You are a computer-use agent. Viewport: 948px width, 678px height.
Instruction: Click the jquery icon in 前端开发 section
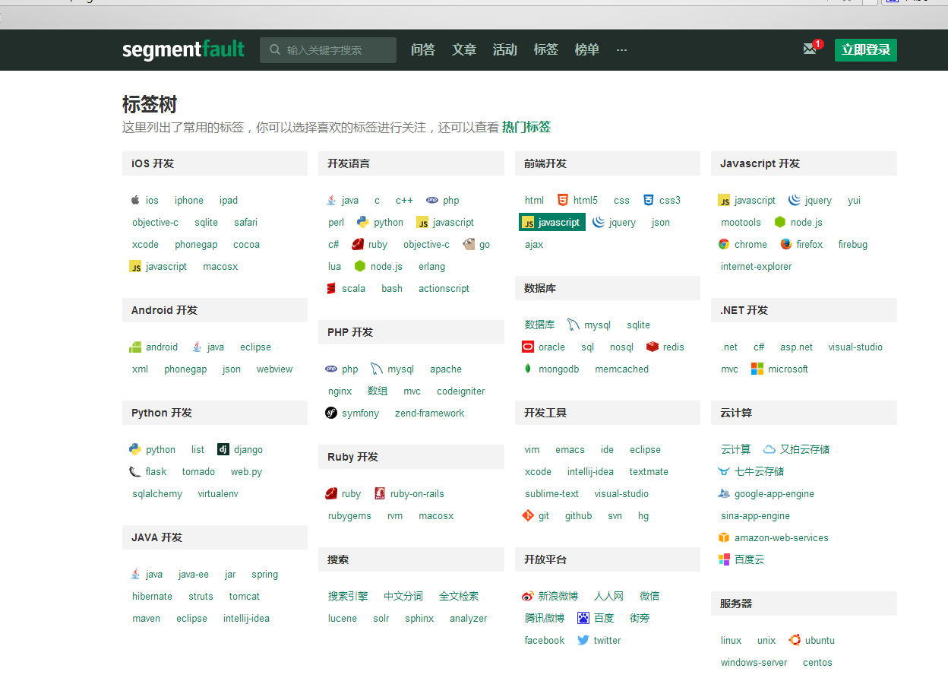[599, 222]
